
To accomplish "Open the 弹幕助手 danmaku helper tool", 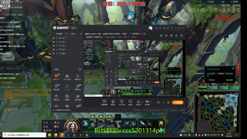I will pos(56,77).
